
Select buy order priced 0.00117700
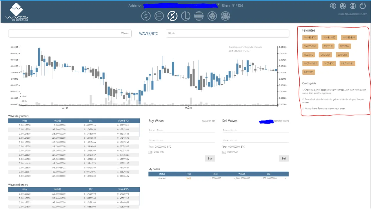(x=74, y=129)
